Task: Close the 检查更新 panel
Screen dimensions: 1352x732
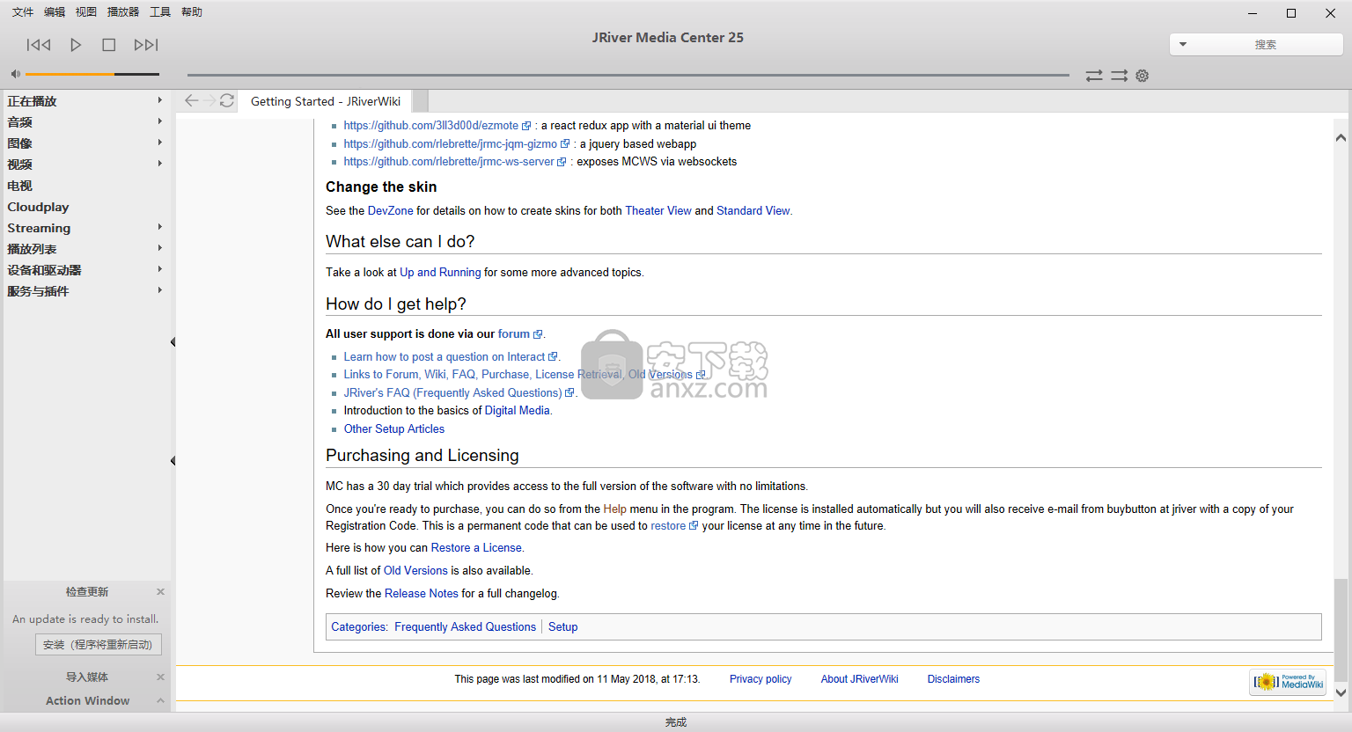Action: [160, 591]
